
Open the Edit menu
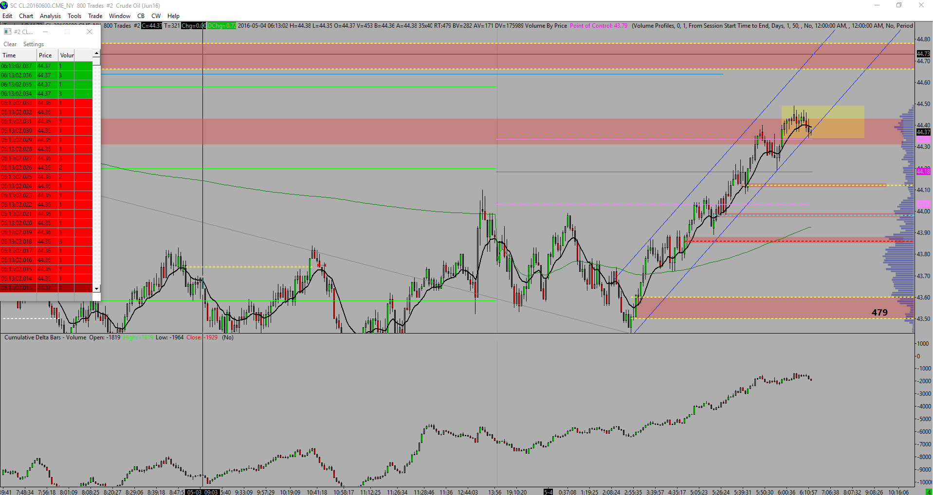click(7, 16)
